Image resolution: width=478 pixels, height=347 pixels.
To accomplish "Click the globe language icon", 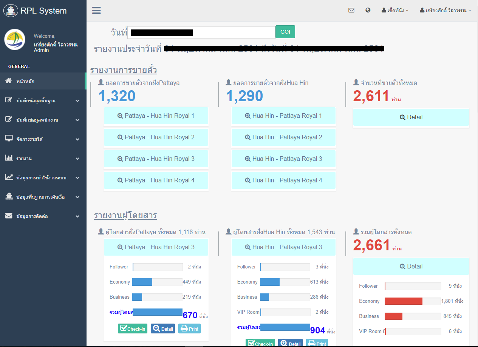I will click(x=368, y=11).
